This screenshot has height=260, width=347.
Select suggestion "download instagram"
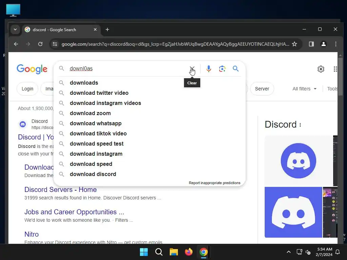pyautogui.click(x=149, y=154)
